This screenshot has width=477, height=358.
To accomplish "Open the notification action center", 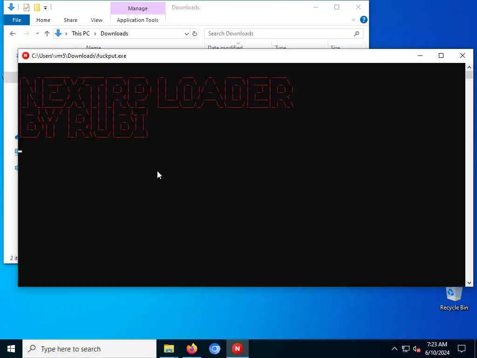I will 462,349.
